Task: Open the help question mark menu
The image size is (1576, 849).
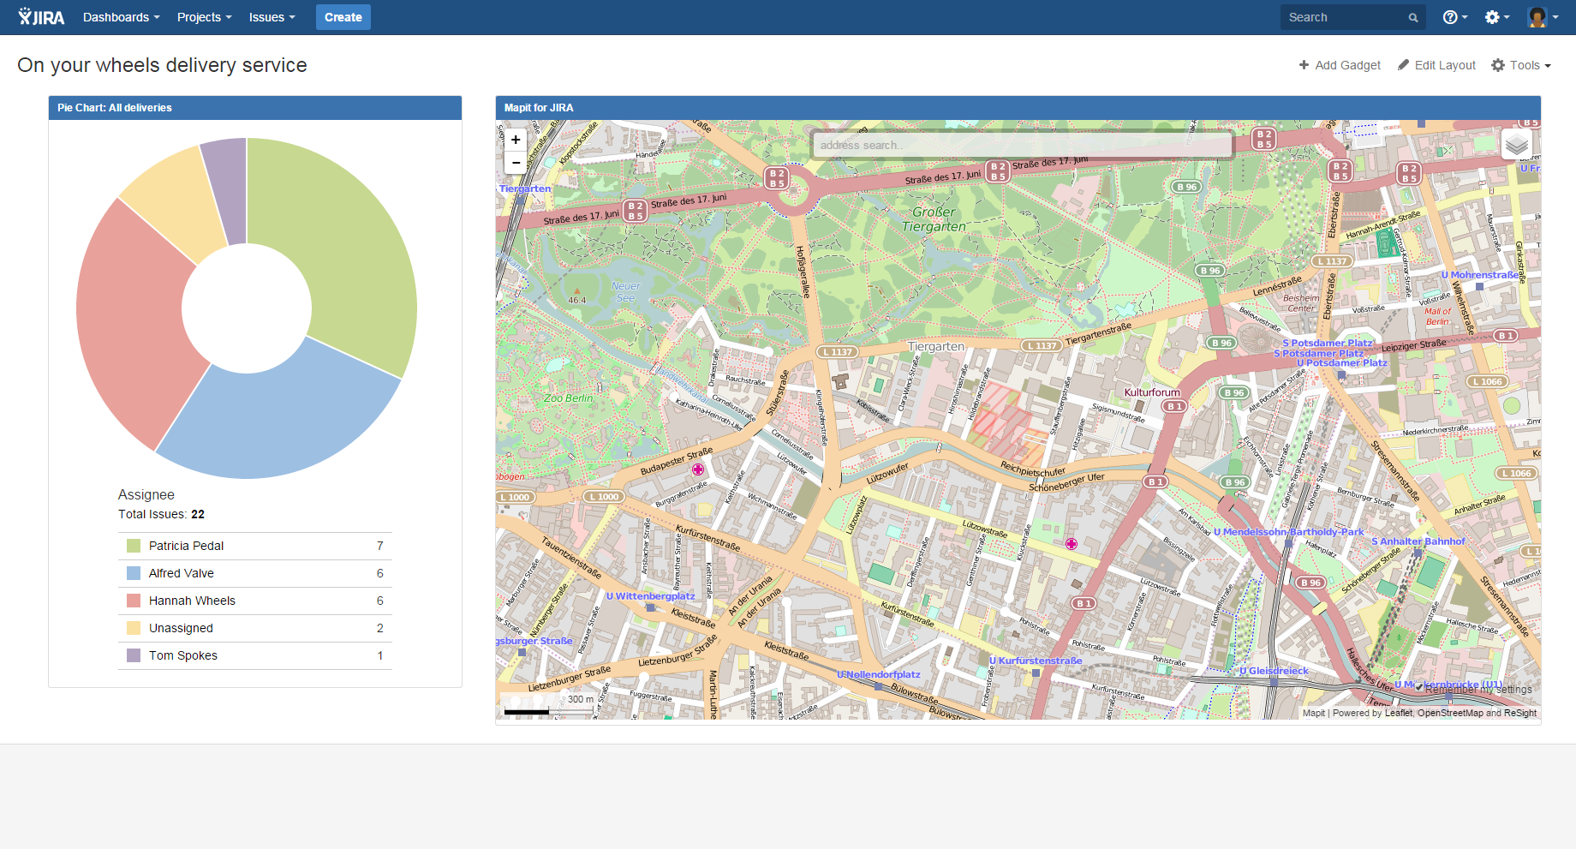Action: point(1454,17)
